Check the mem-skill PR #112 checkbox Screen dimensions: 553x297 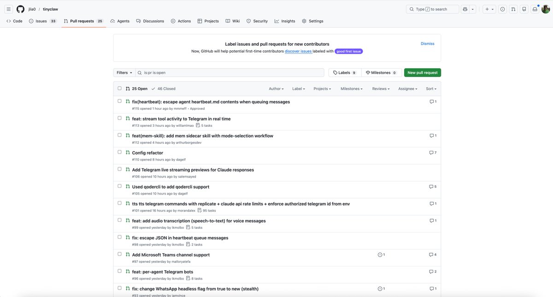(119, 135)
